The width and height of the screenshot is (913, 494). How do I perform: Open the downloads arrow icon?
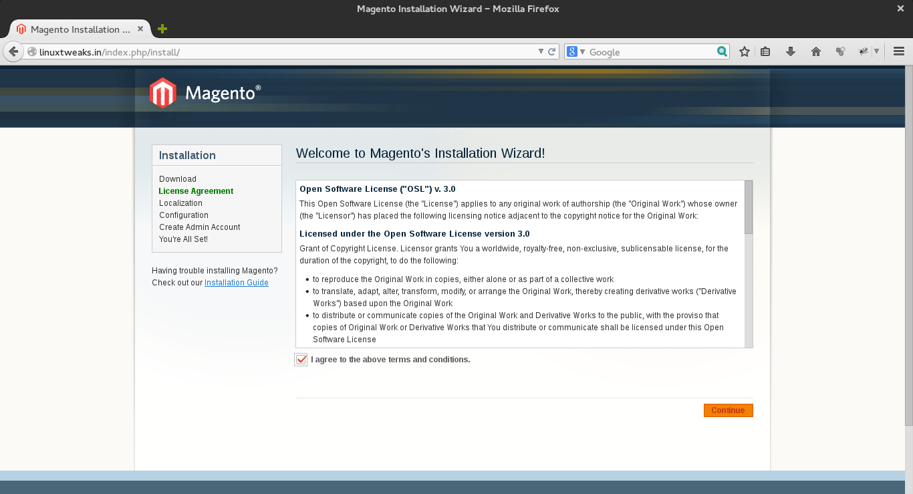pos(791,51)
